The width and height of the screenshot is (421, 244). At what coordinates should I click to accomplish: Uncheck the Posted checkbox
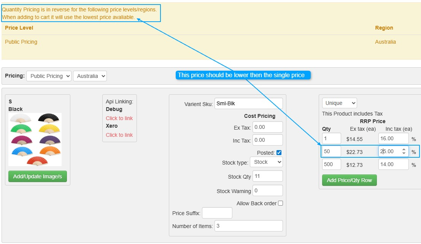(x=279, y=153)
